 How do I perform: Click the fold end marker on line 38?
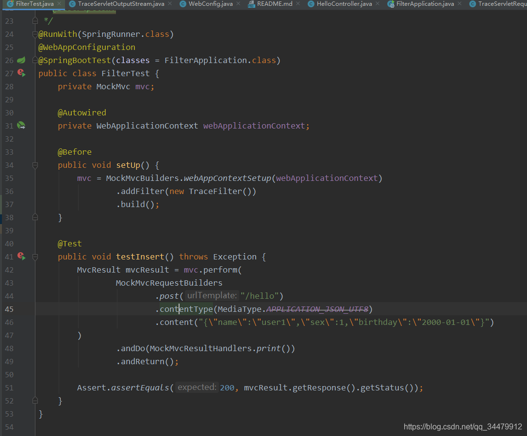point(35,217)
